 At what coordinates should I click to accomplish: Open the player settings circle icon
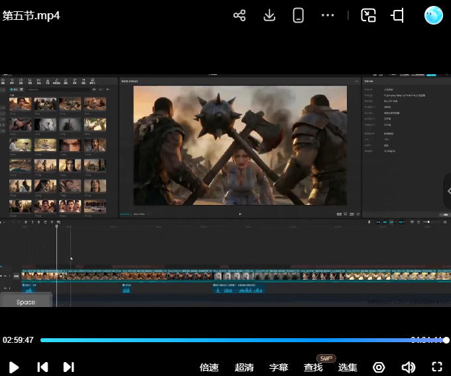coord(379,367)
